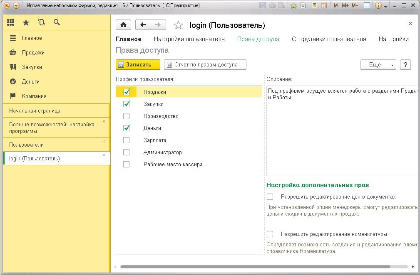Close the login (Пользователь) sidebar entry
Image resolution: width=420 pixels, height=275 pixels.
point(104,155)
